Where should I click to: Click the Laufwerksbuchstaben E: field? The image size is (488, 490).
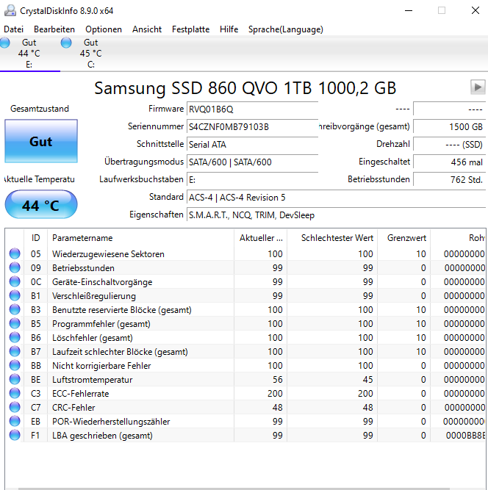pyautogui.click(x=252, y=180)
